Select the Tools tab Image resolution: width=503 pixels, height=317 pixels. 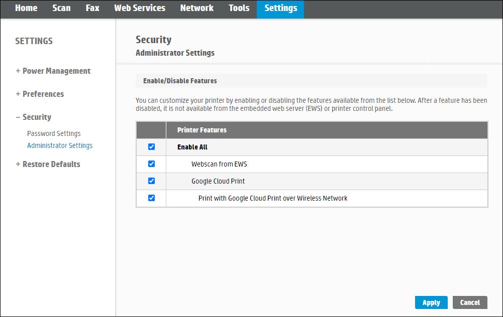point(239,8)
